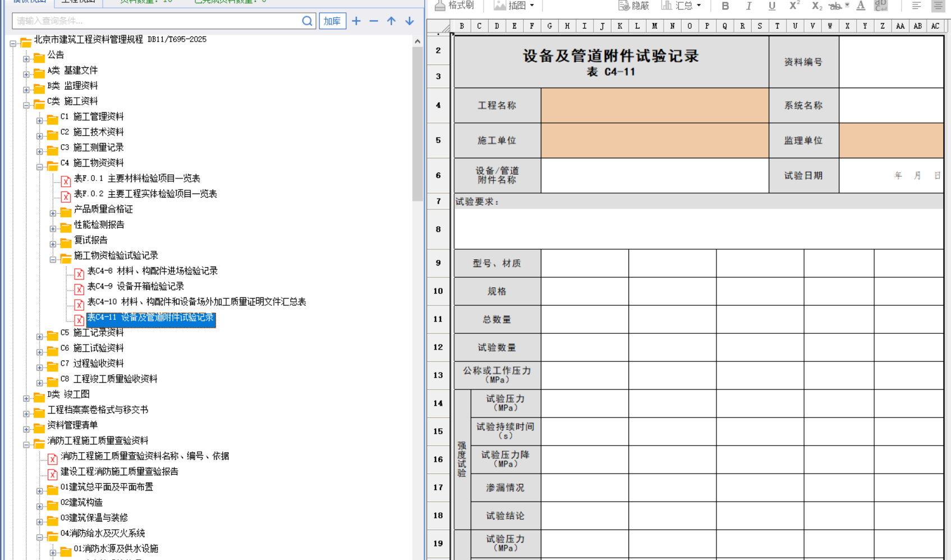This screenshot has width=951, height=560.
Task: Click the orange 施工单位 input cell
Action: coord(655,140)
